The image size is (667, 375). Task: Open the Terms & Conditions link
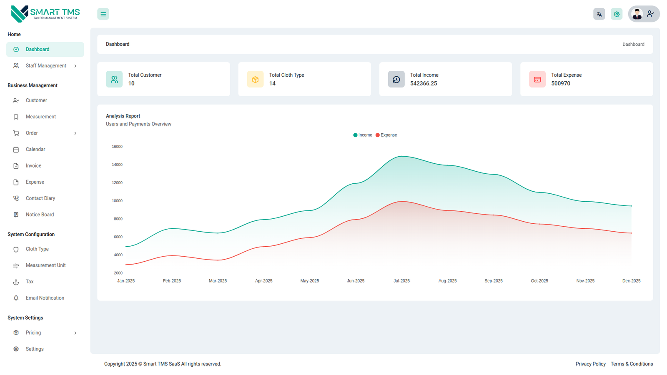632,364
